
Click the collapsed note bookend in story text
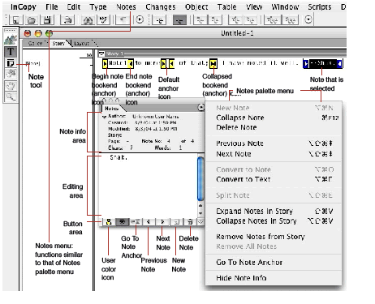[x=213, y=63]
